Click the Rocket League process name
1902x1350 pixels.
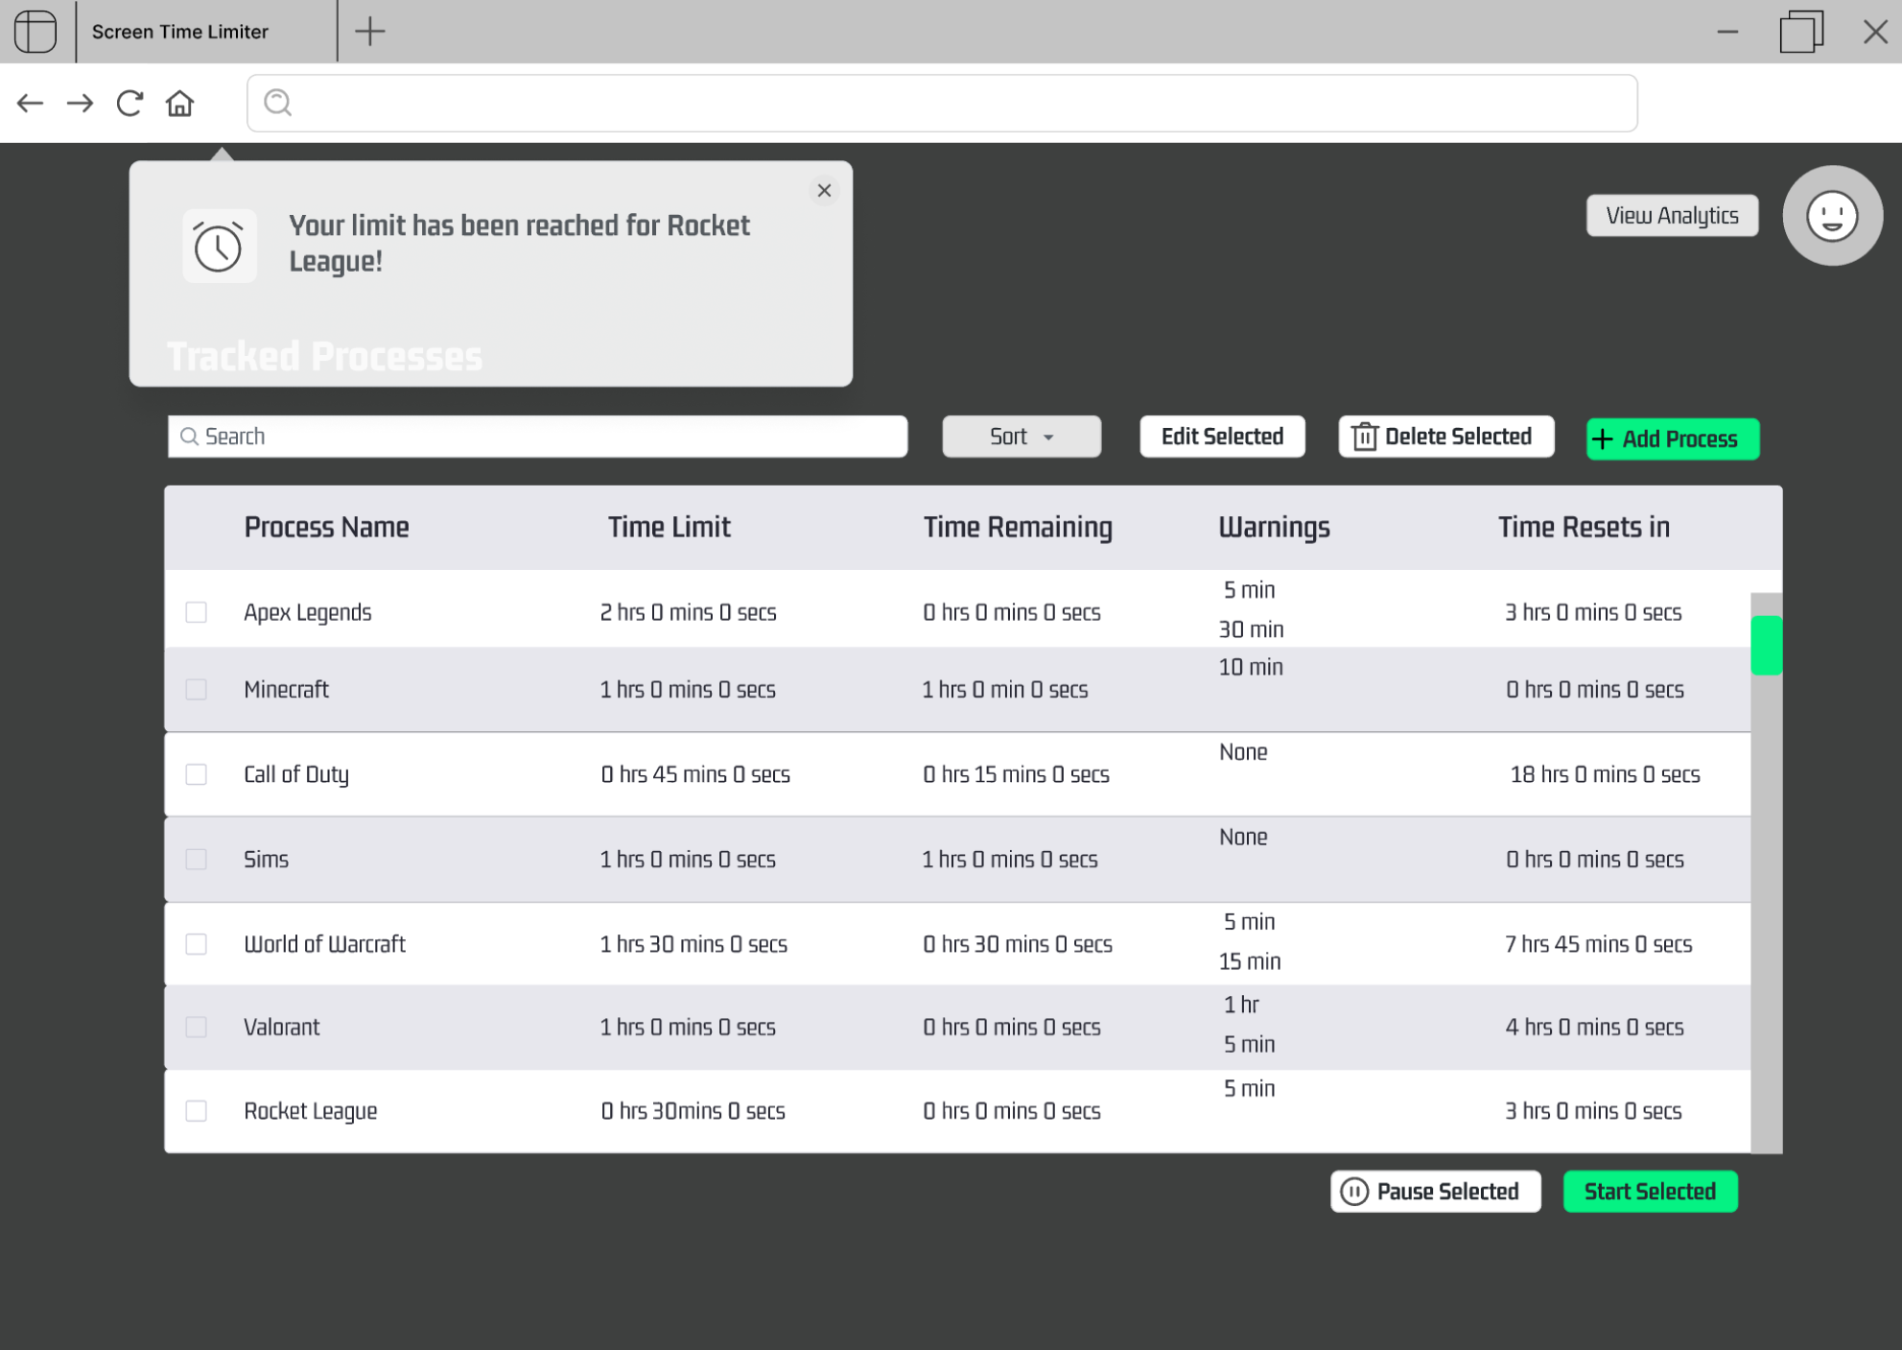[x=310, y=1111]
